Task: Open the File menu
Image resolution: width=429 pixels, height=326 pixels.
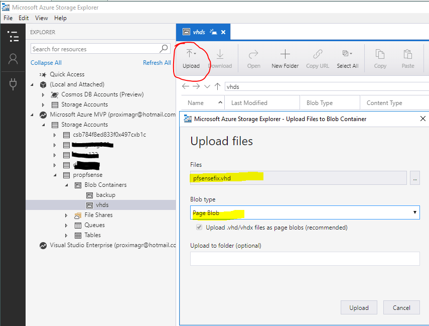Action: [8, 18]
